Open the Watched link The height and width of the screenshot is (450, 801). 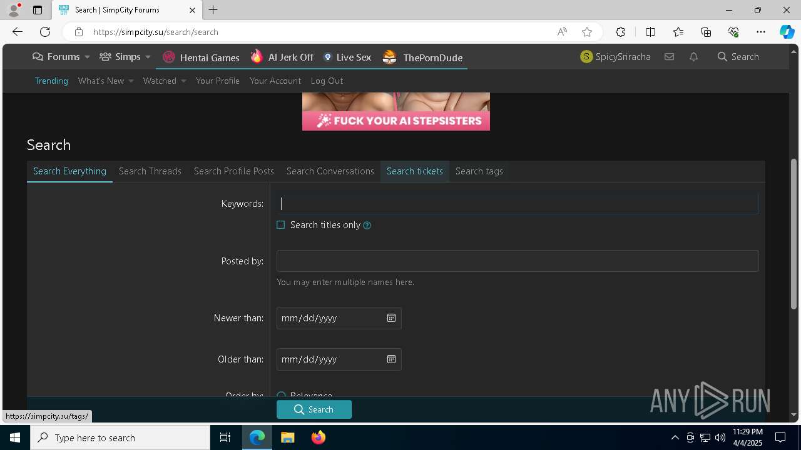point(160,81)
